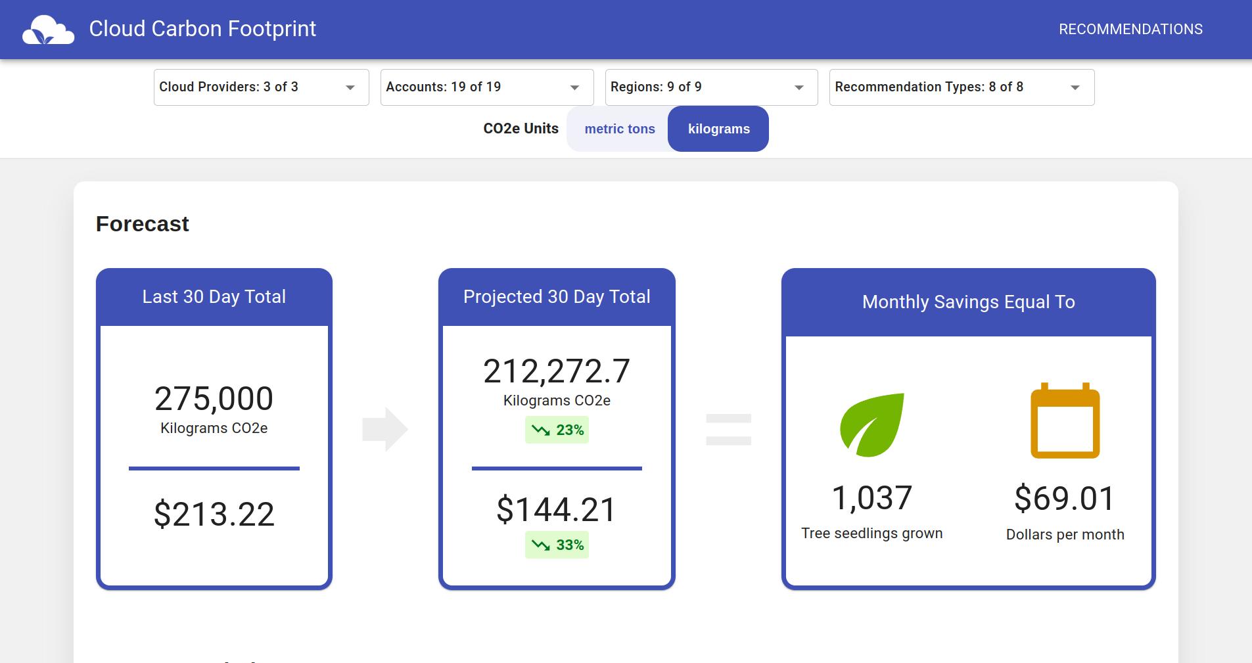Viewport: 1252px width, 663px height.
Task: Click the Projected 30 Day Total header
Action: [556, 296]
